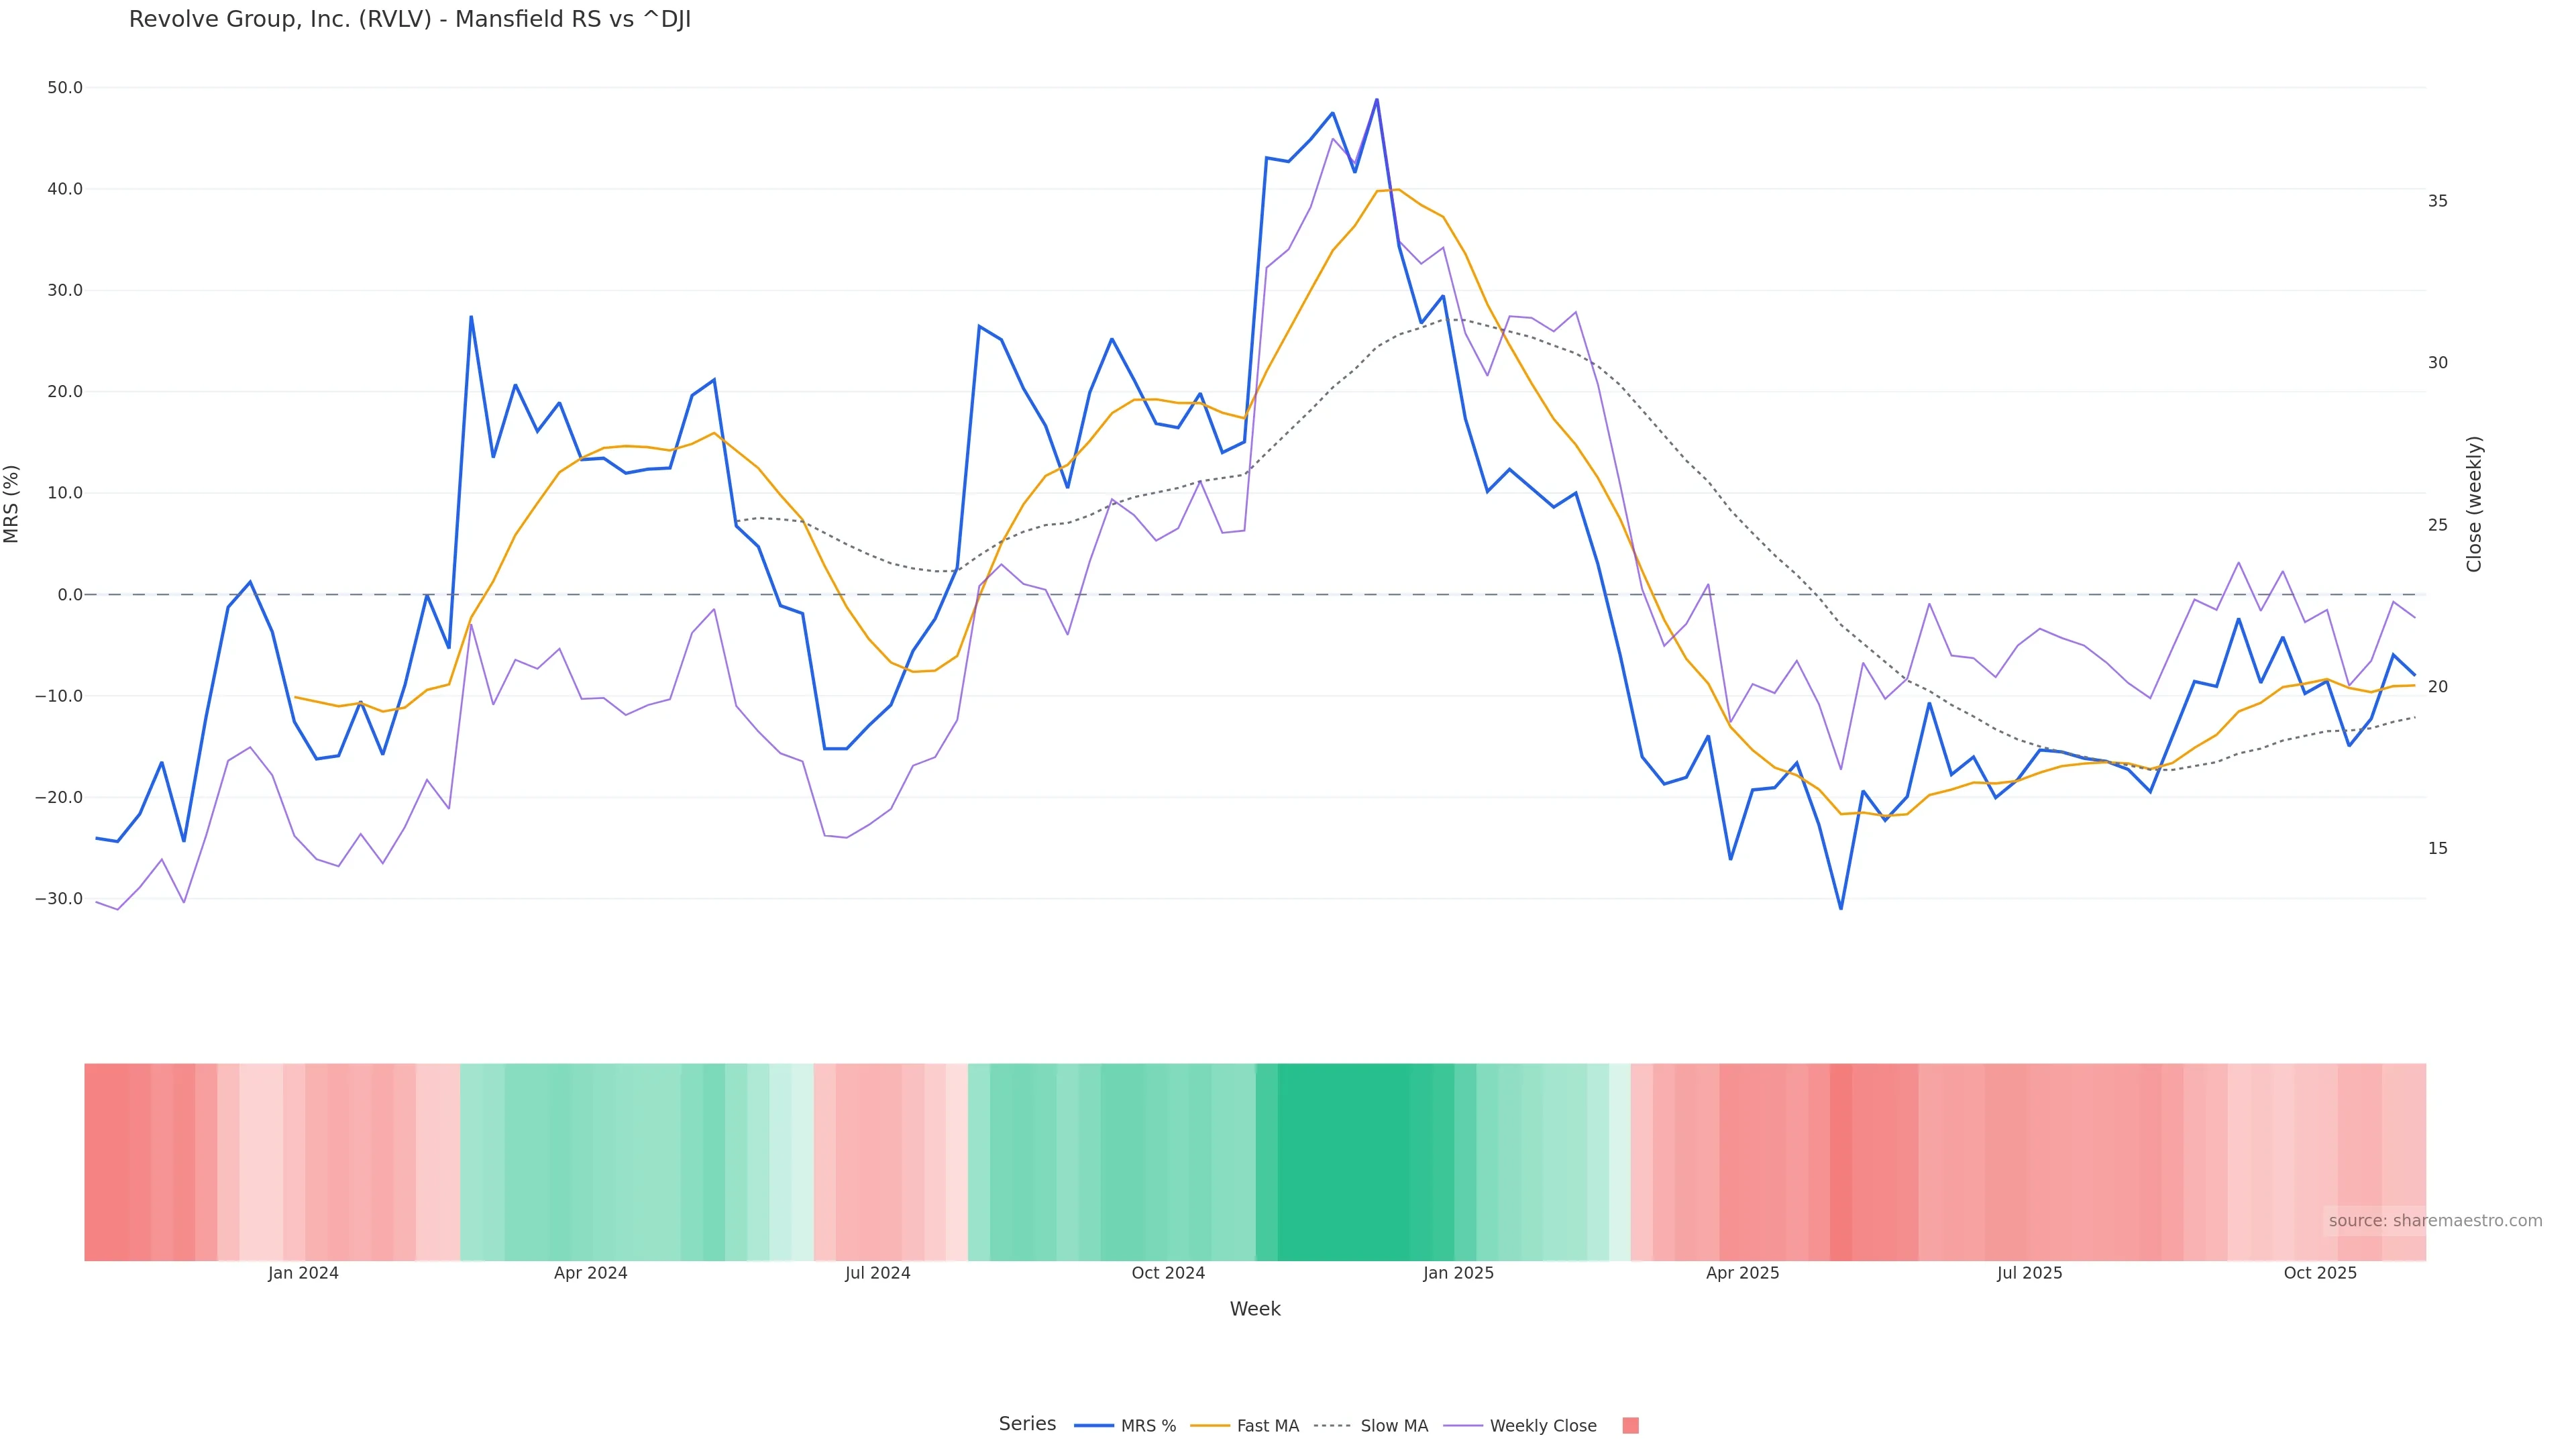Click the "Series" legend heading
This screenshot has width=2576, height=1449.
pyautogui.click(x=1027, y=1424)
